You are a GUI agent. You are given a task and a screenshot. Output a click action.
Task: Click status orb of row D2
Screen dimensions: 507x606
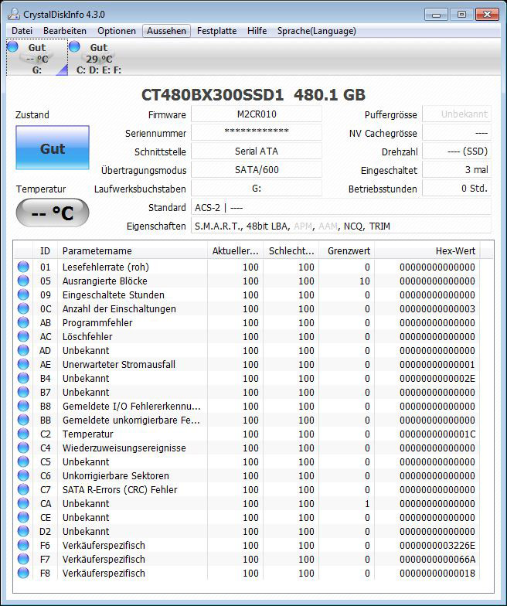click(x=23, y=531)
